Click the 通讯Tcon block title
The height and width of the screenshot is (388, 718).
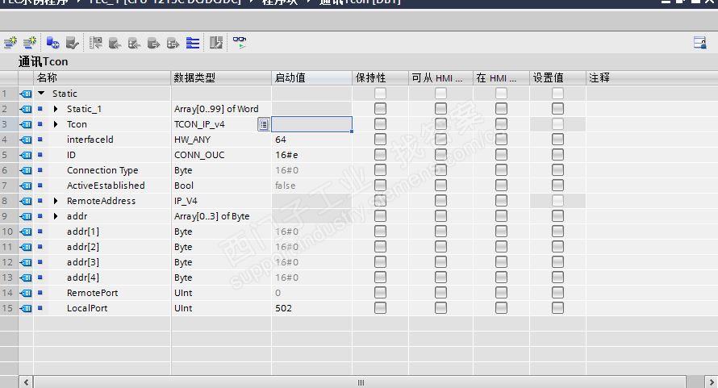tap(43, 61)
